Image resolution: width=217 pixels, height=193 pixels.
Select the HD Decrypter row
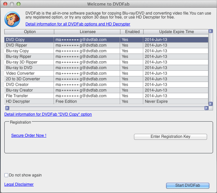click(x=106, y=101)
